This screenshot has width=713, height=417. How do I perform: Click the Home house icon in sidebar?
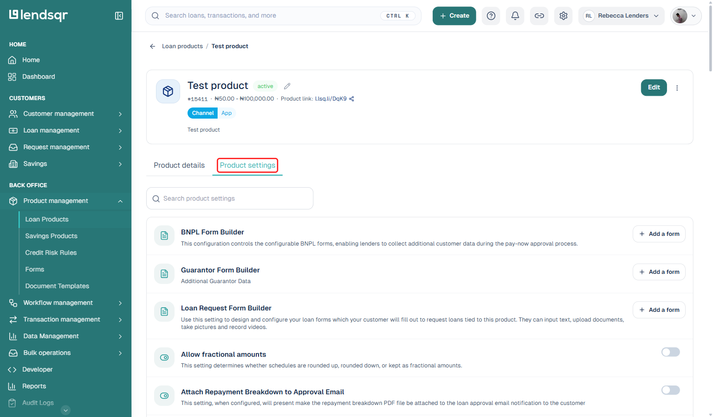point(13,60)
